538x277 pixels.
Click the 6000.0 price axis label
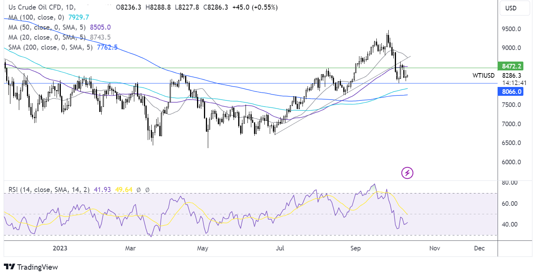(x=511, y=162)
